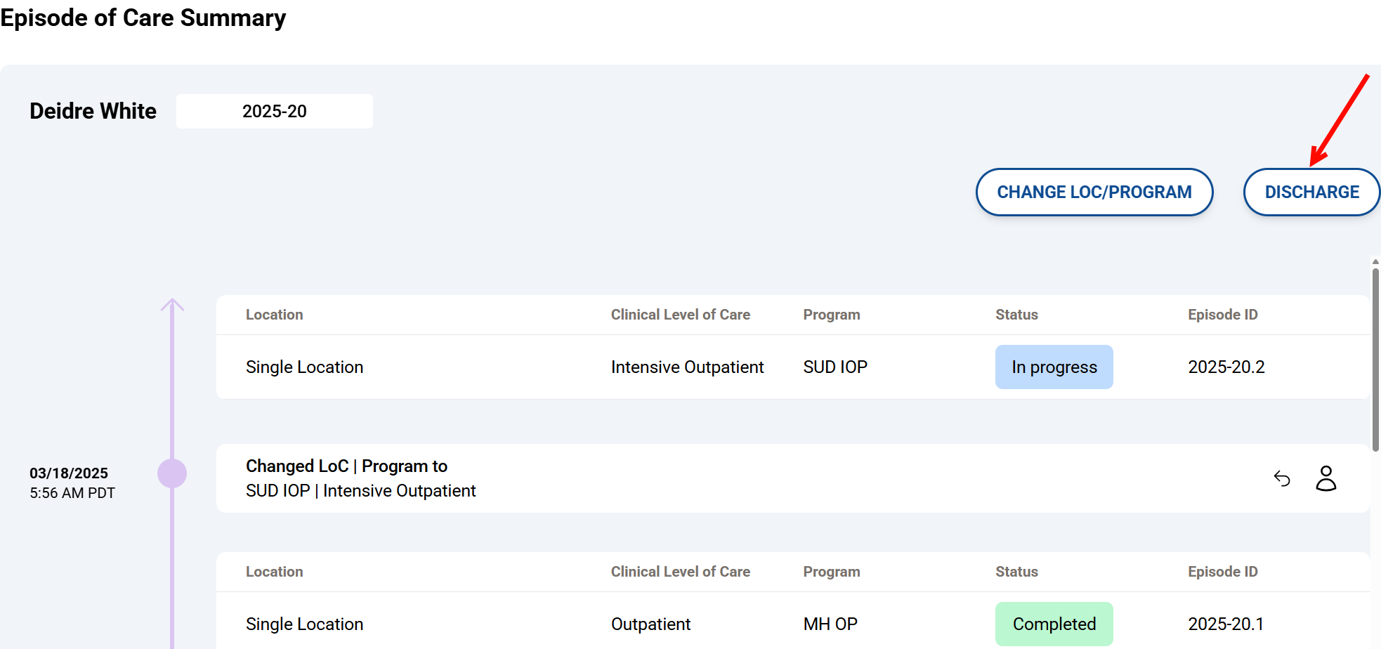The width and height of the screenshot is (1381, 649).
Task: Click the undo arrow on Changed LoC entry
Action: click(1282, 478)
